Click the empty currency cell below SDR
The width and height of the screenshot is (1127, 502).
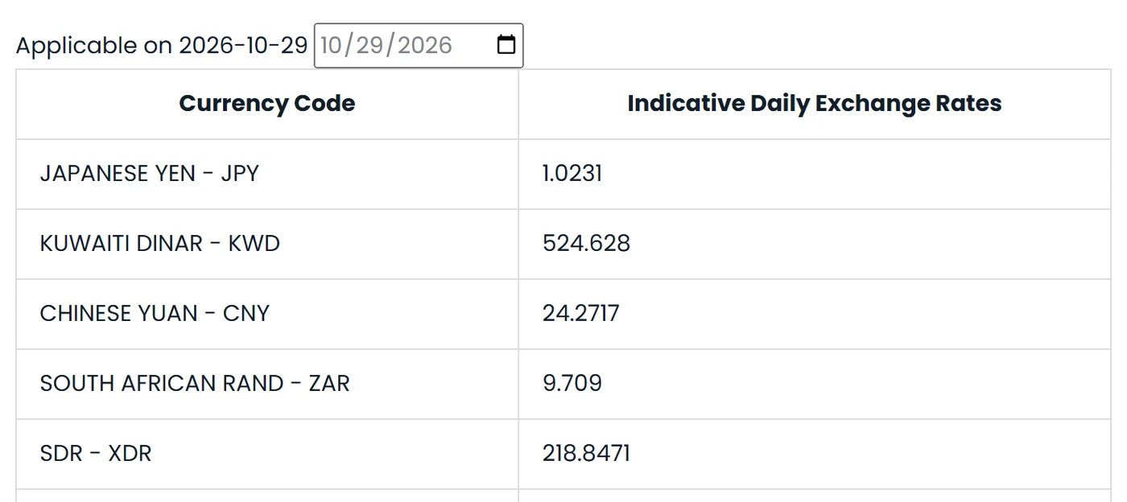click(267, 496)
